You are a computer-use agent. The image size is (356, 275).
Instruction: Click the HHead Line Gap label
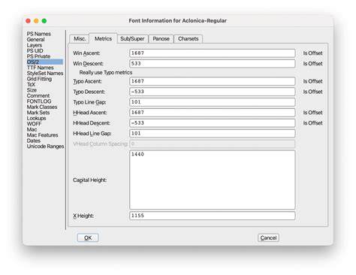(92, 134)
